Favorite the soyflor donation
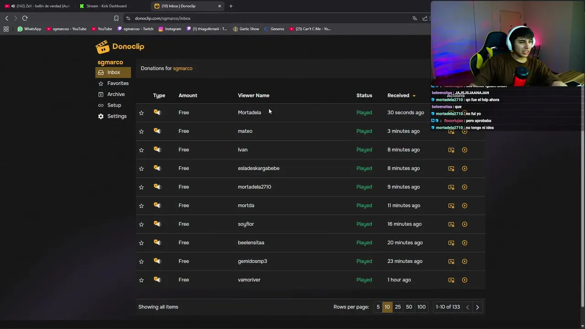Image resolution: width=585 pixels, height=329 pixels. click(x=141, y=224)
